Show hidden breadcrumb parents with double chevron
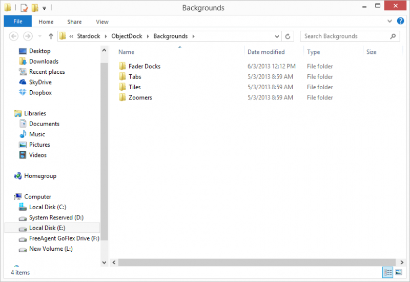 (71, 36)
